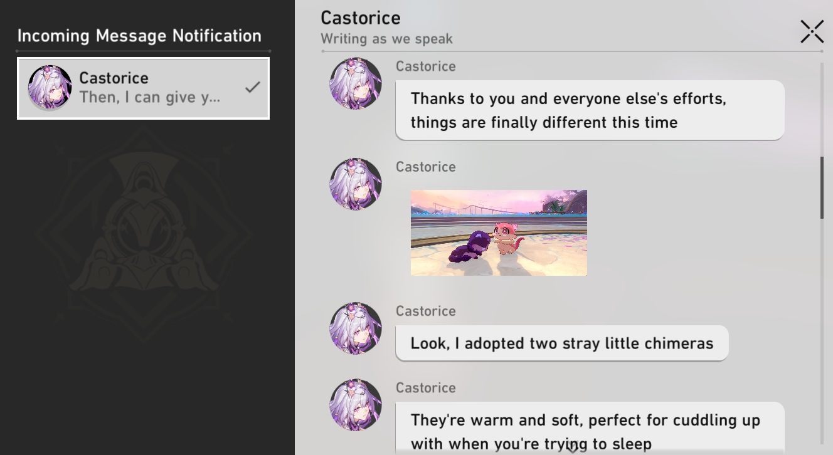The image size is (833, 455).
Task: Close the Castorice chat window
Action: [x=812, y=31]
